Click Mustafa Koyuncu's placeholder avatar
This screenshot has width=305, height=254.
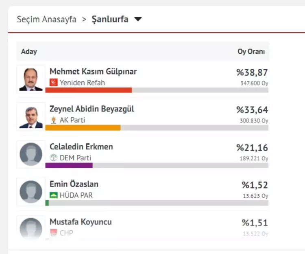click(31, 228)
